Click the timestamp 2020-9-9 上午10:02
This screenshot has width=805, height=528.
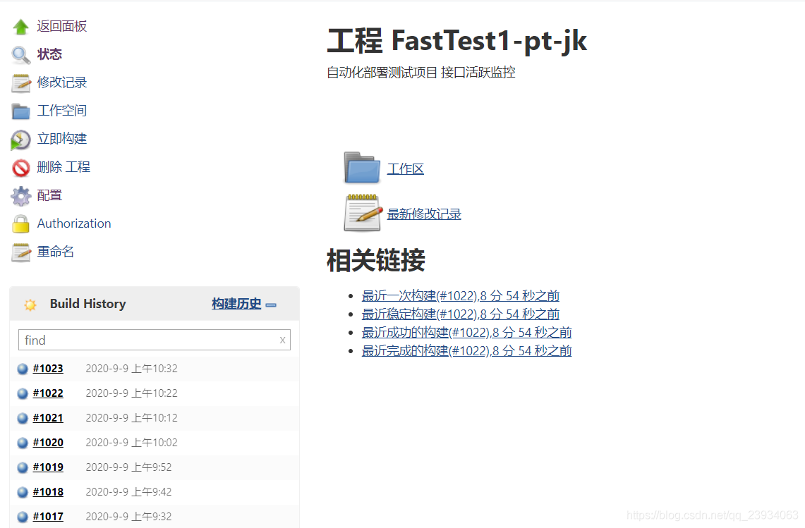tap(131, 442)
